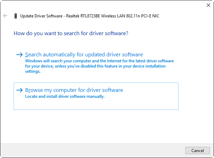This screenshot has width=214, height=158.
Task: Click the Realtek RTL8723BE device name in title
Action: (112, 16)
